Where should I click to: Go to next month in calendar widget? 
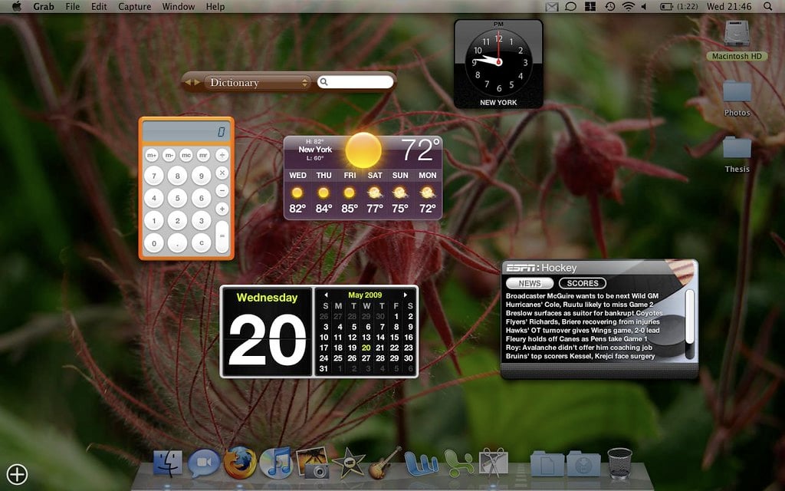pyautogui.click(x=406, y=295)
